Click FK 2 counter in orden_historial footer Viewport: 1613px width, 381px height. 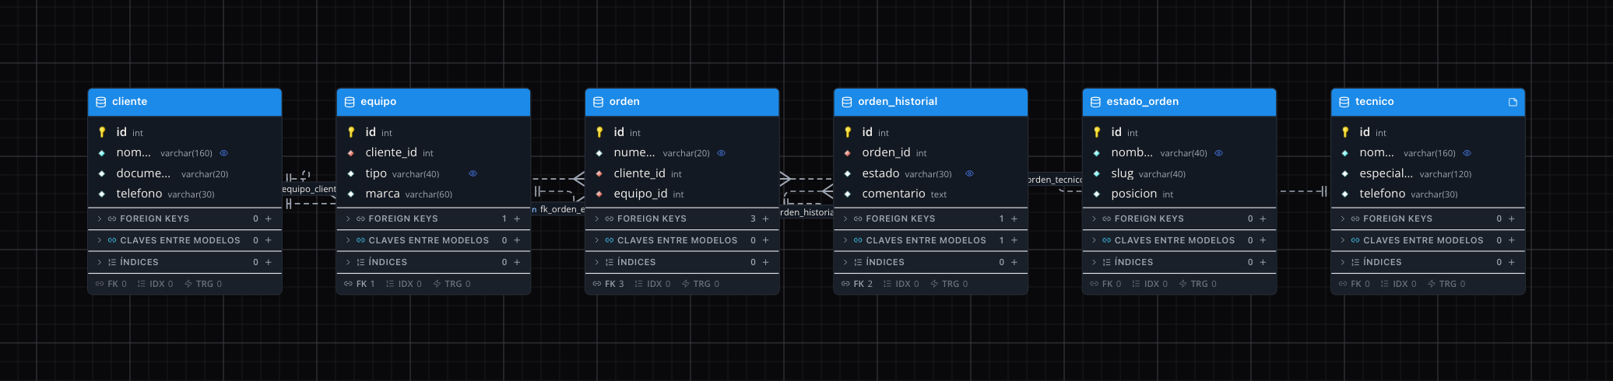point(857,285)
